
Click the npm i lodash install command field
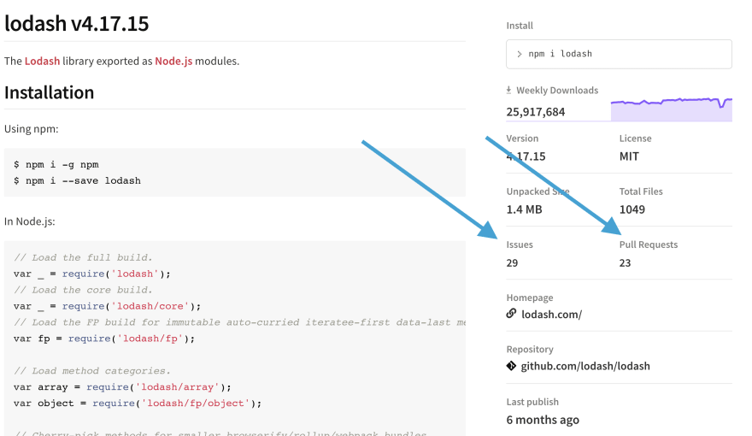tap(619, 54)
